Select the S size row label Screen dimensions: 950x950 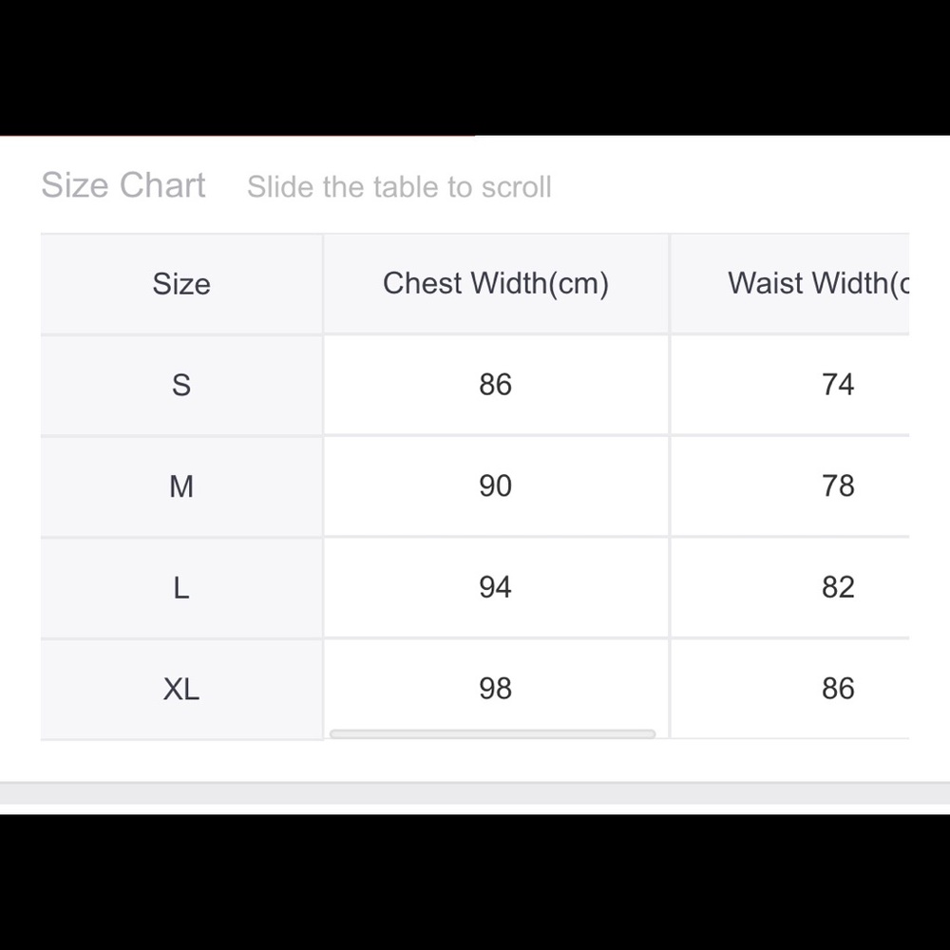(181, 385)
